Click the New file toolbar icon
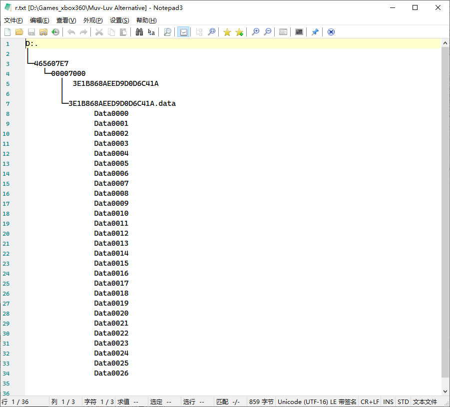450x407 pixels. 7,32
